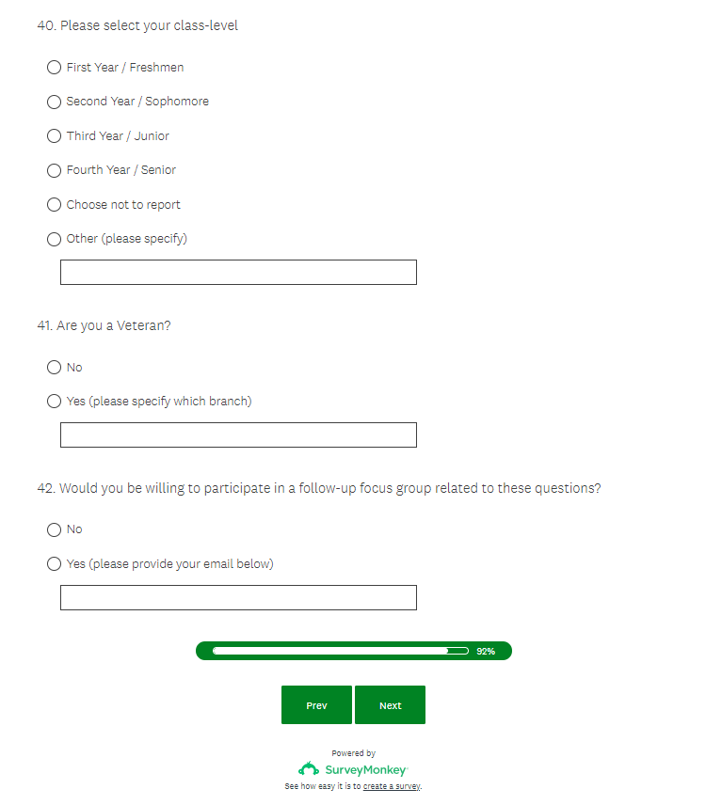
Task: Click the SurveyMonkey wordmark text
Action: [366, 769]
